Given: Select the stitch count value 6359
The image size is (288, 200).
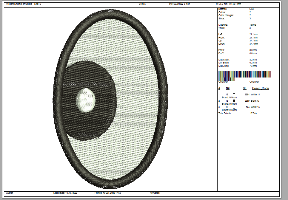Looking at the screenshot, I should point(252,9).
